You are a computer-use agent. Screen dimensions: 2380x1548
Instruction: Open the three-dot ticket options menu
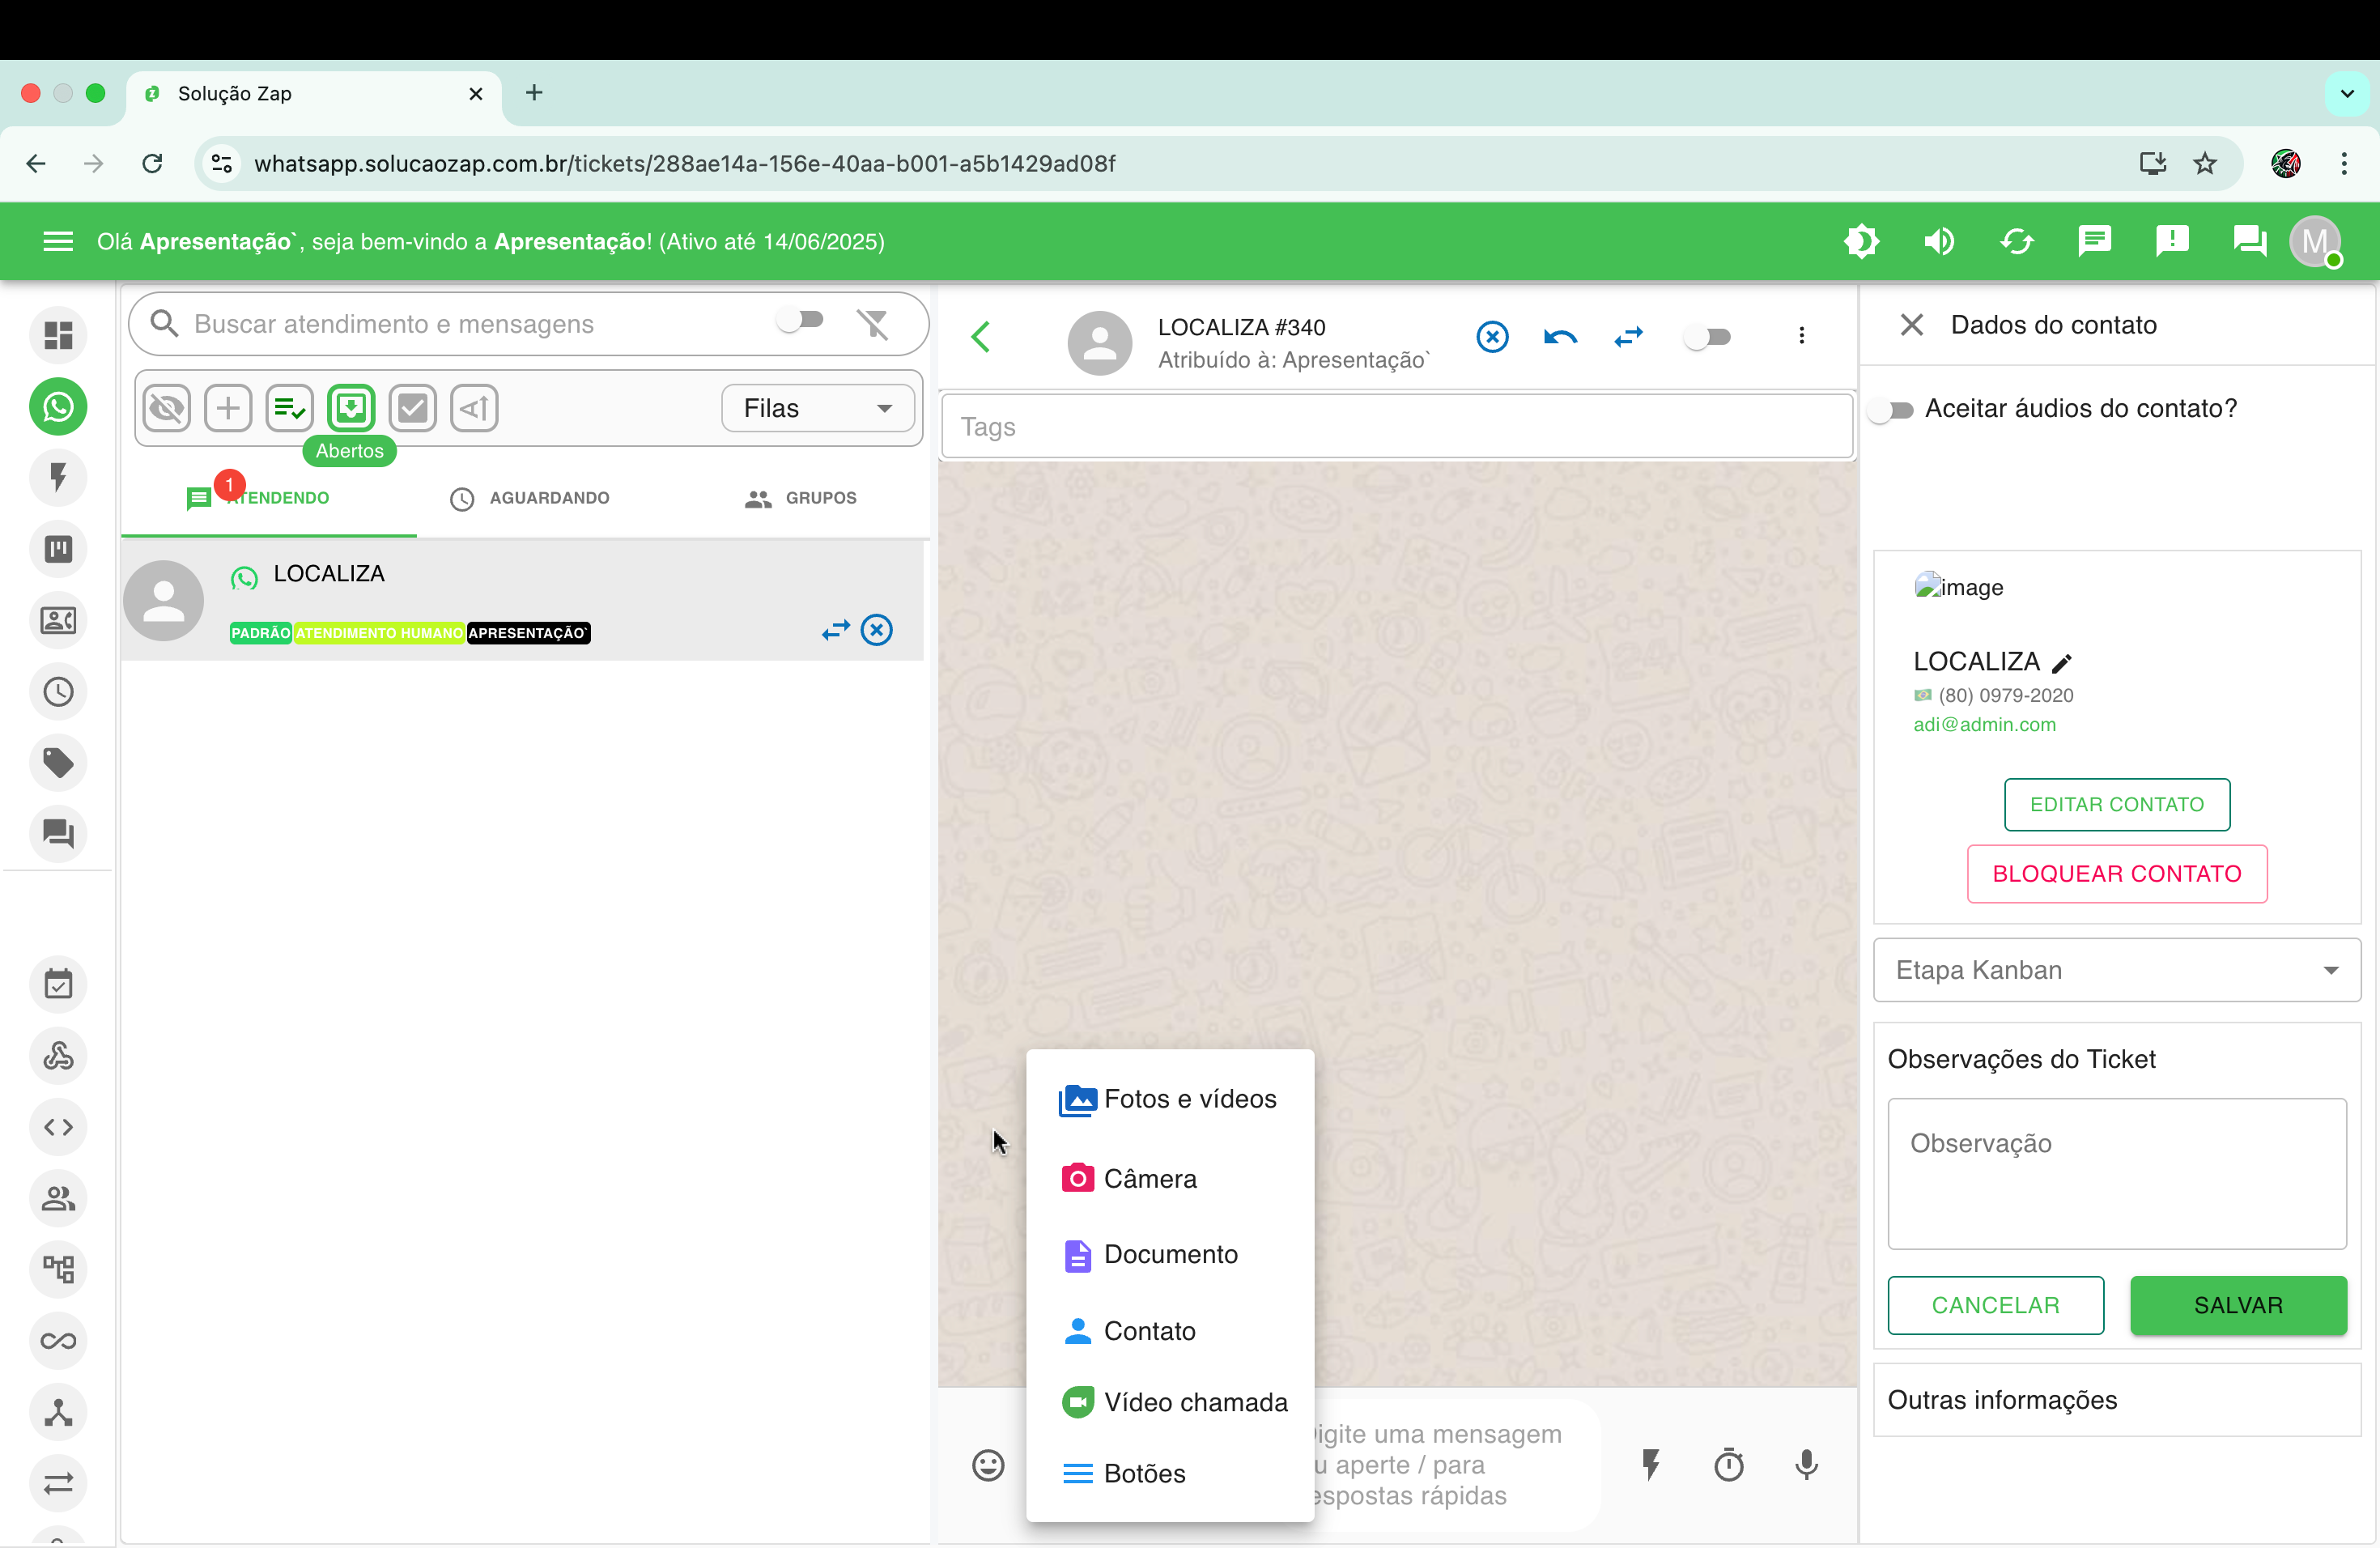click(1801, 336)
